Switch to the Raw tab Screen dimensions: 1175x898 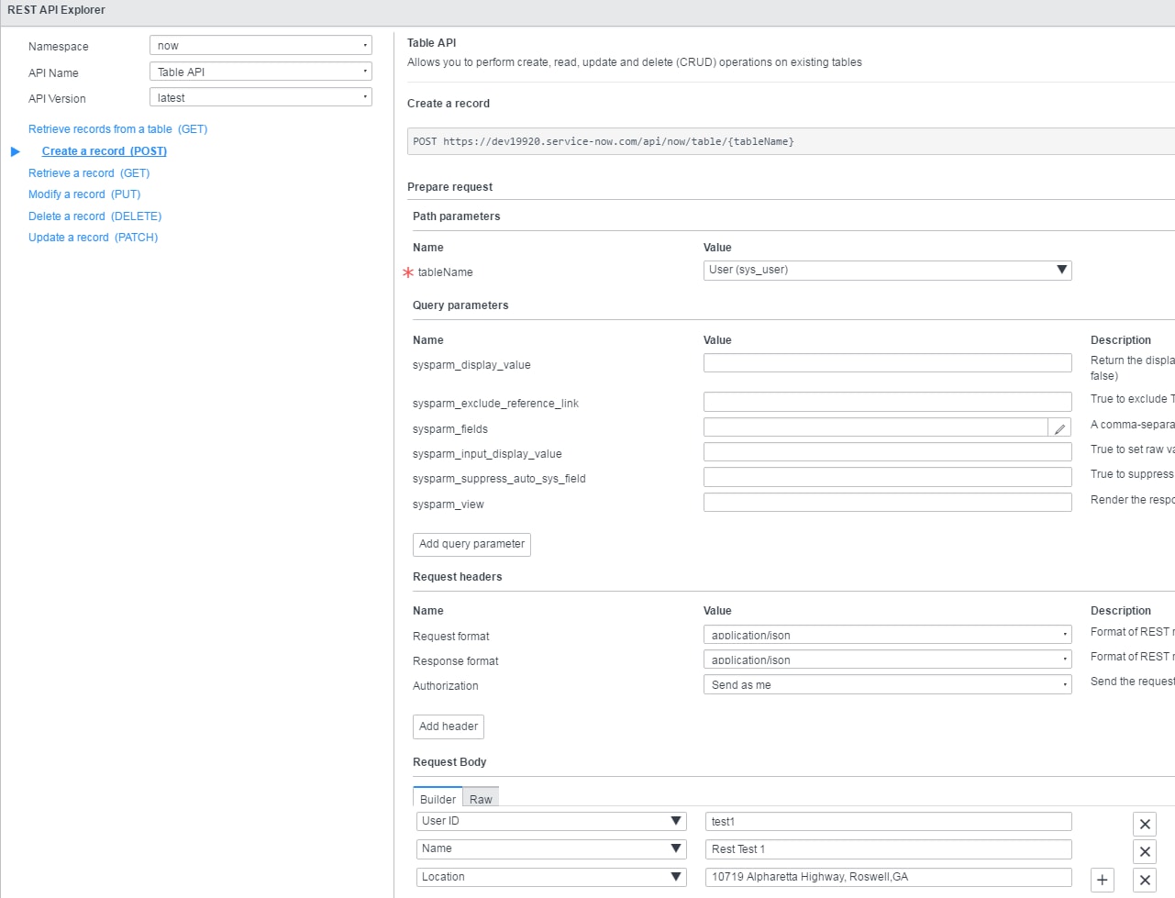[x=481, y=798]
